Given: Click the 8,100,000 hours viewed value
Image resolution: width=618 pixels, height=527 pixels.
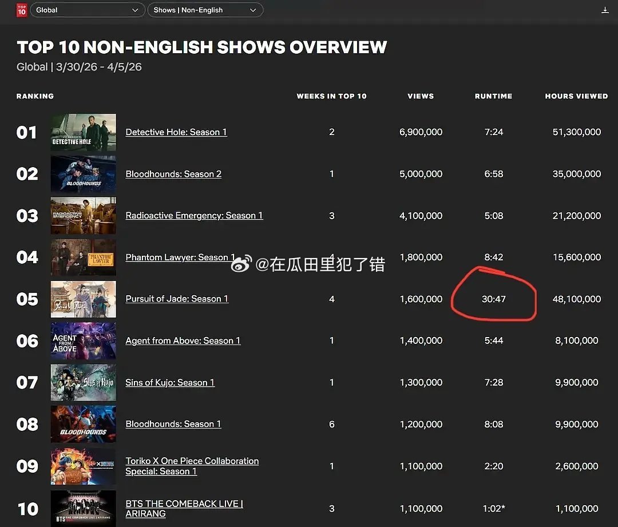Looking at the screenshot, I should pyautogui.click(x=577, y=340).
